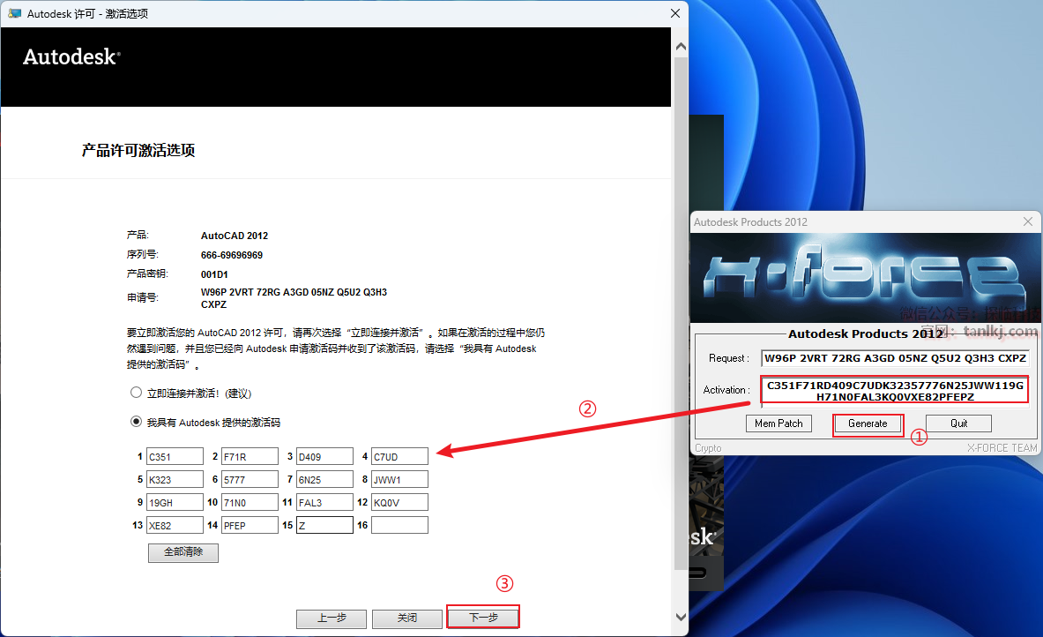Click the Mem Patch button
1043x637 pixels.
pos(779,423)
